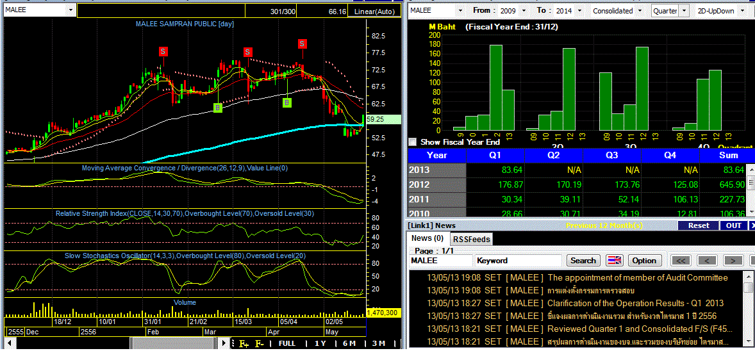Click the Q4 column header
This screenshot has height=351, width=755.
click(x=670, y=156)
